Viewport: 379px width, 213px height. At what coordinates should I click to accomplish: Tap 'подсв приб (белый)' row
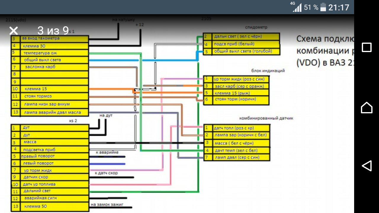[241, 44]
